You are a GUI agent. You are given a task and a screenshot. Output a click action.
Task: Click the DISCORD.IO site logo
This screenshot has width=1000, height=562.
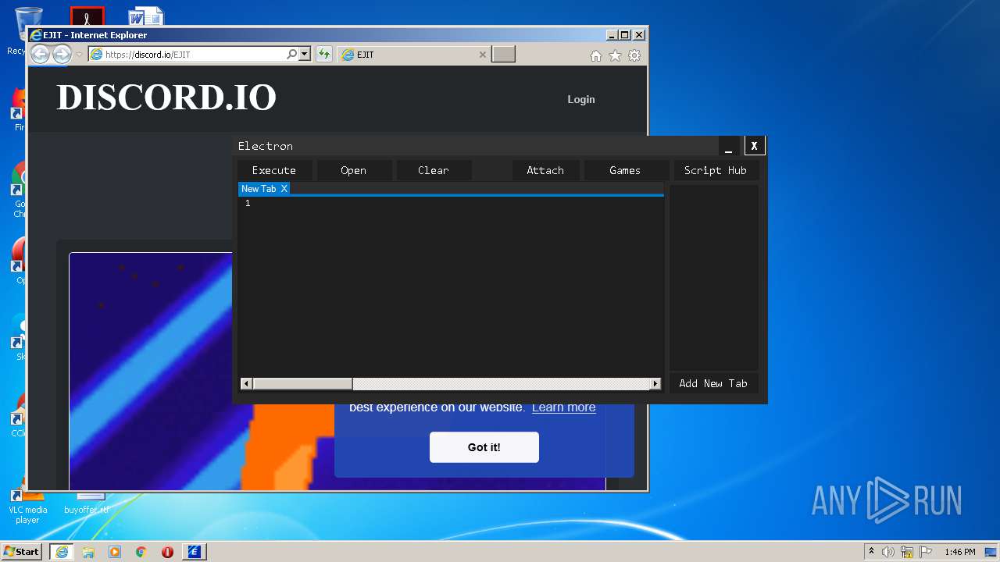coord(166,98)
